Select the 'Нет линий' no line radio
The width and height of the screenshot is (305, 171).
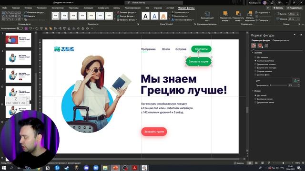click(x=255, y=95)
